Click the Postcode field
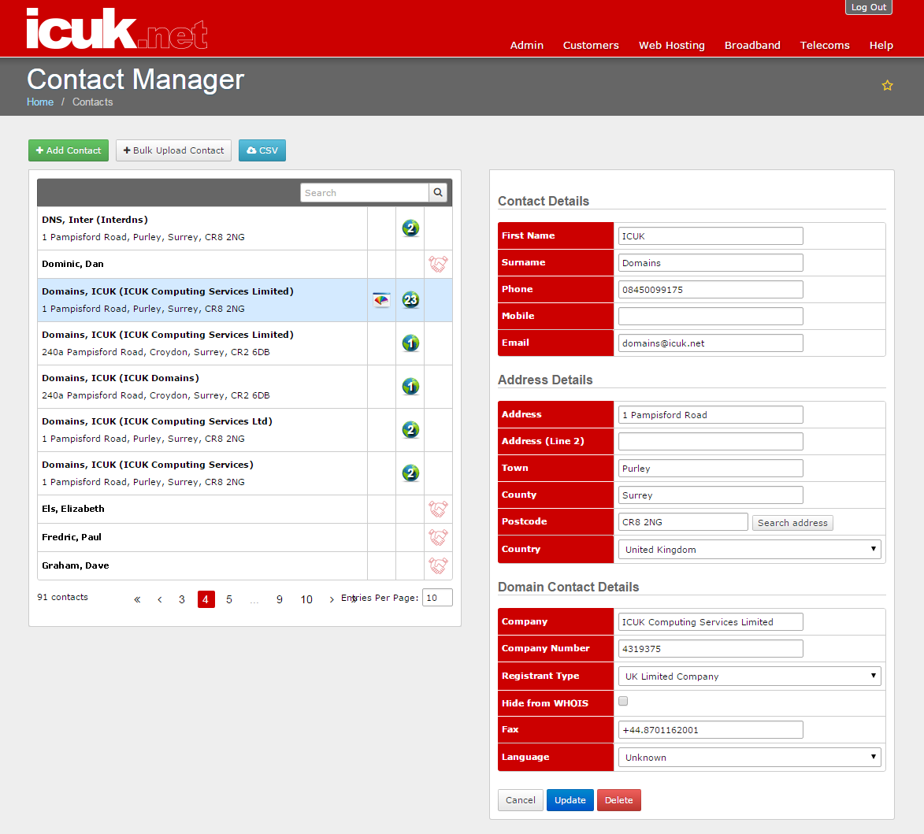 tap(683, 522)
